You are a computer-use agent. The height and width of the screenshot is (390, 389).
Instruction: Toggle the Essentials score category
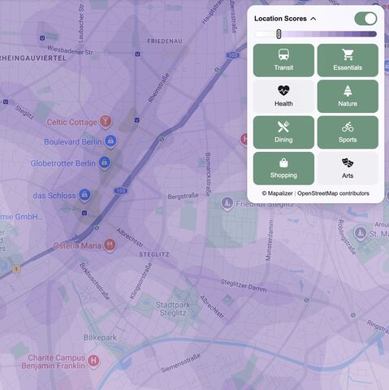click(x=348, y=60)
